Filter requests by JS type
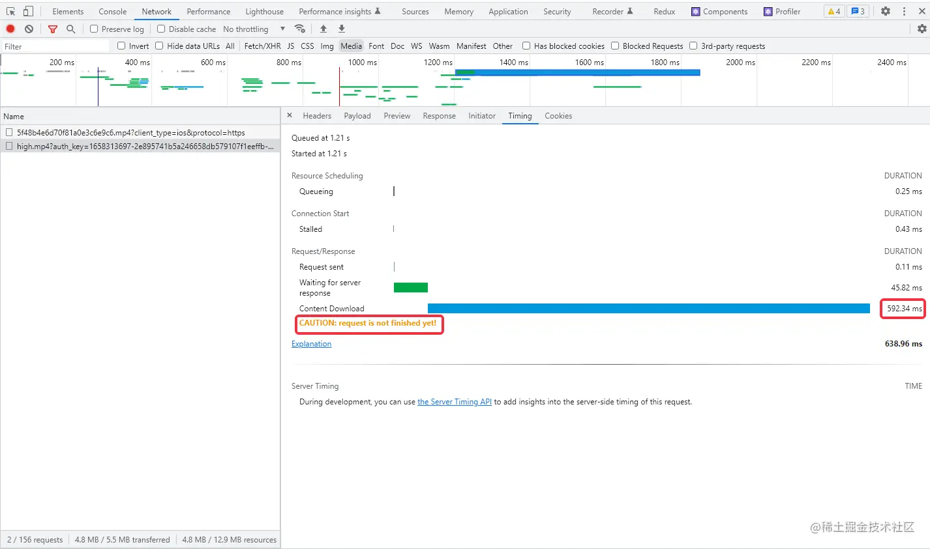The height and width of the screenshot is (549, 930). point(291,46)
